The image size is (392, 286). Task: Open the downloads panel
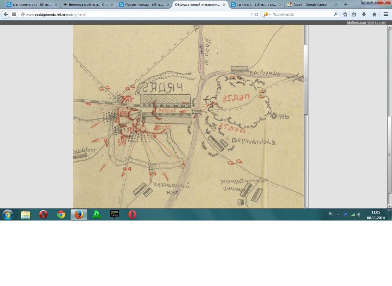[364, 15]
